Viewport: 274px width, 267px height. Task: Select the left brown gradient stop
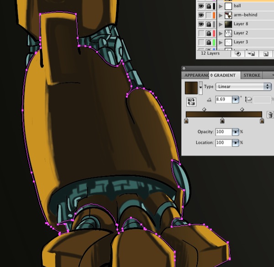point(186,121)
